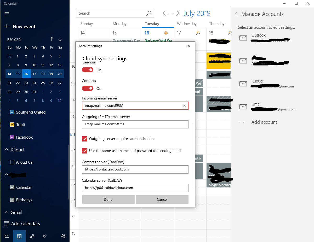This screenshot has width=314, height=242.
Task: Click the New event plus icon
Action: 7,26
